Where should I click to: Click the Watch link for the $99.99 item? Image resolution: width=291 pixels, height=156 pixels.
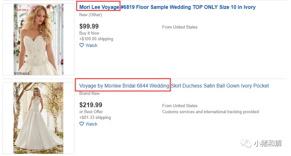tap(91, 45)
